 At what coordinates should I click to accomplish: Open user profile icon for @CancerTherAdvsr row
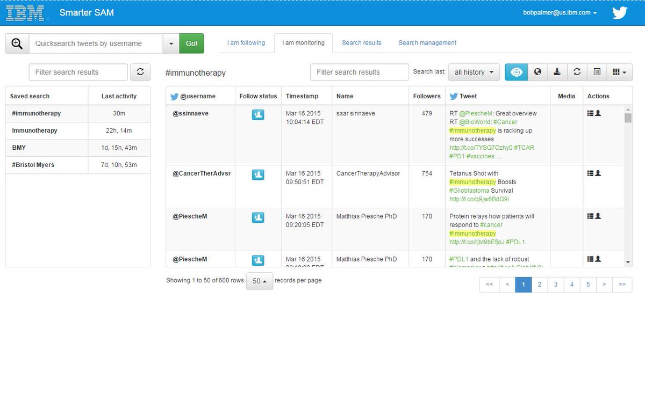click(598, 173)
